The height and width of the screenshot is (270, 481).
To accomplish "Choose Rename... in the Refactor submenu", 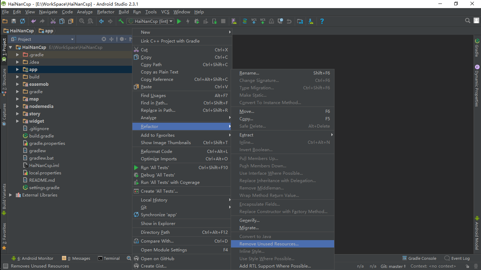I will [282, 73].
